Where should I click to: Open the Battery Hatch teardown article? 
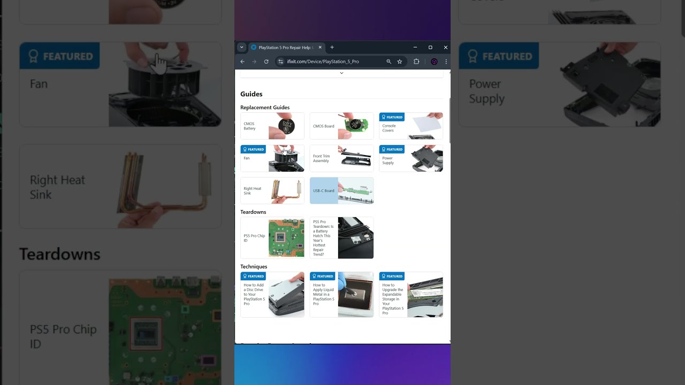[341, 238]
